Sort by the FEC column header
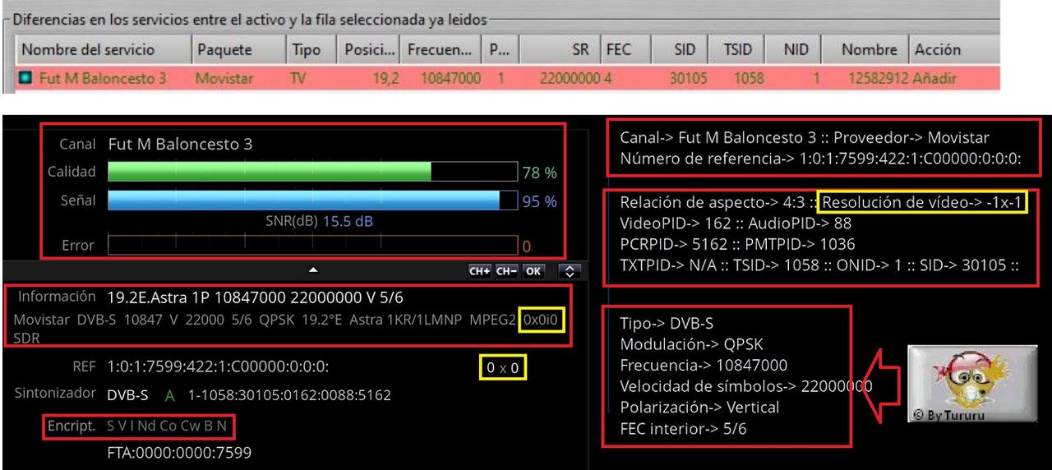This screenshot has width=1052, height=470. click(x=625, y=49)
